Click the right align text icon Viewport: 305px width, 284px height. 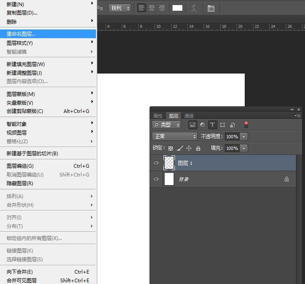coord(162,8)
